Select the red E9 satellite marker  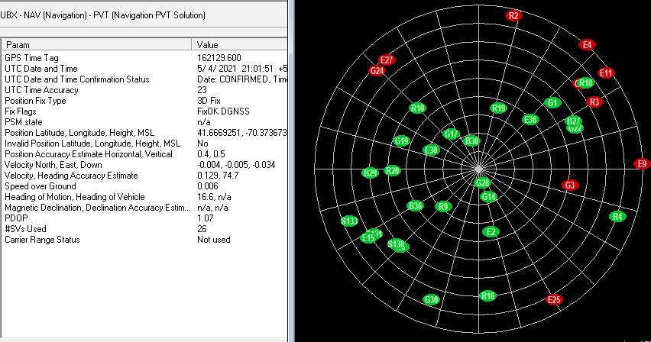pos(642,164)
